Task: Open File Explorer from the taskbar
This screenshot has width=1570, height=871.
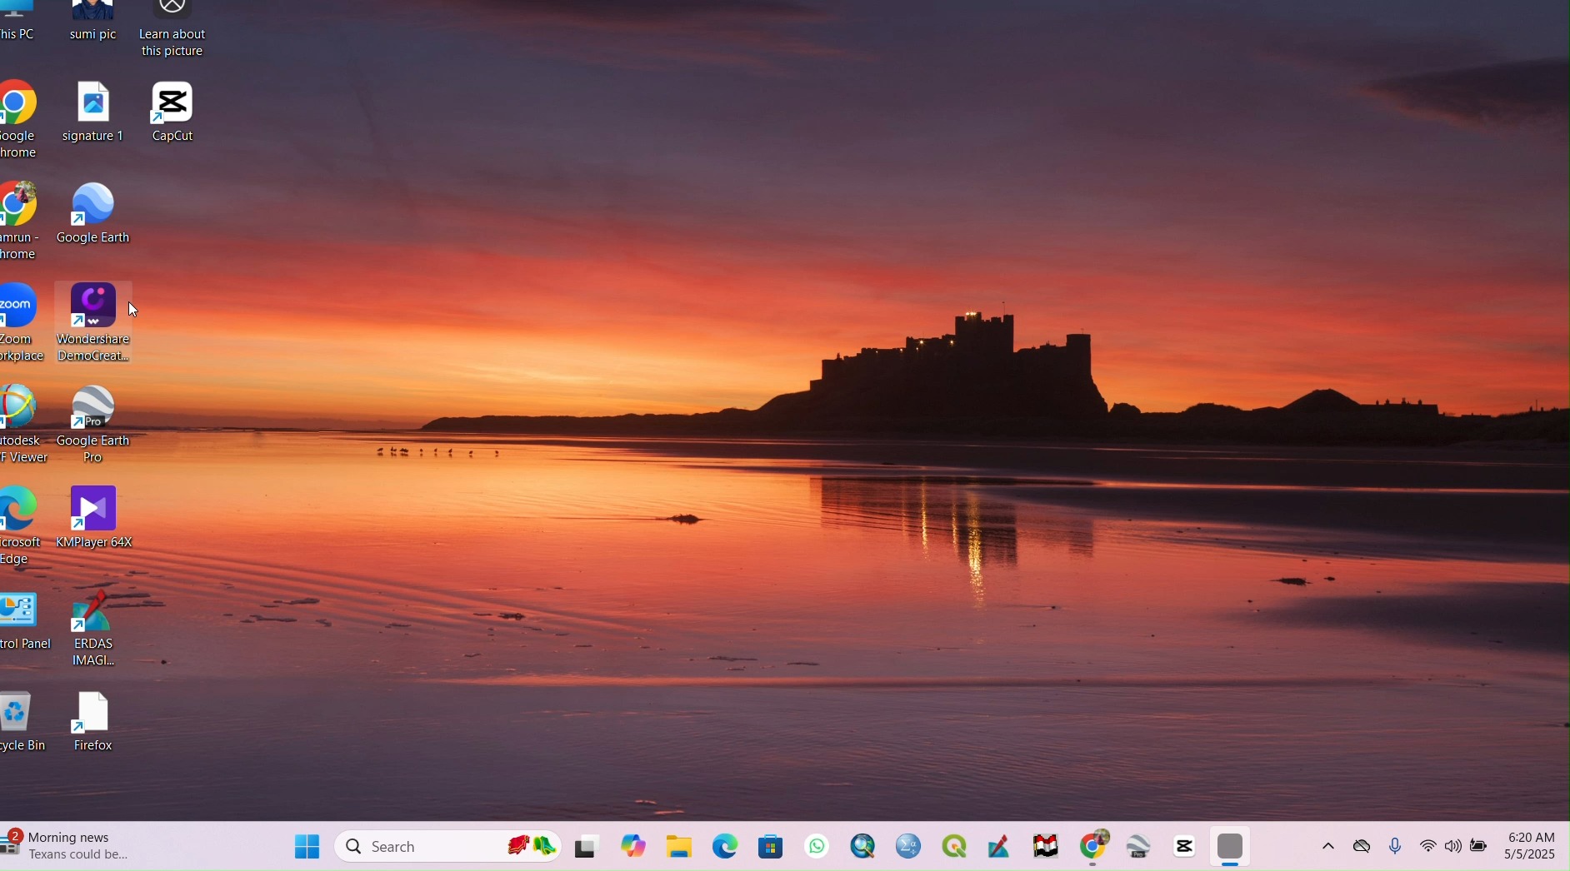Action: tap(681, 847)
